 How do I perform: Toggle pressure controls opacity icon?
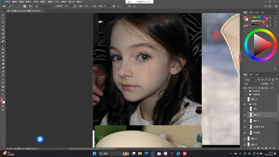75,6
